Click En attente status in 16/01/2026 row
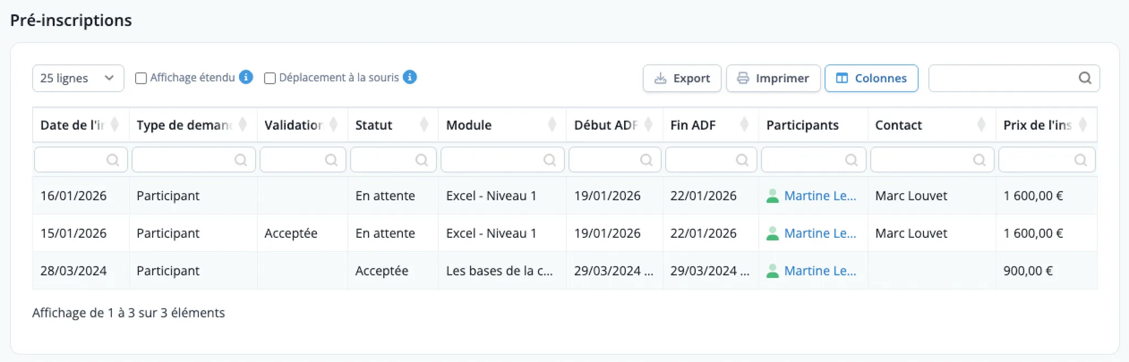Image resolution: width=1129 pixels, height=362 pixels. [x=385, y=196]
